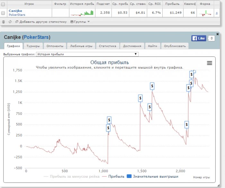Click the $ marker near 500 at game 1,000

coord(108,128)
